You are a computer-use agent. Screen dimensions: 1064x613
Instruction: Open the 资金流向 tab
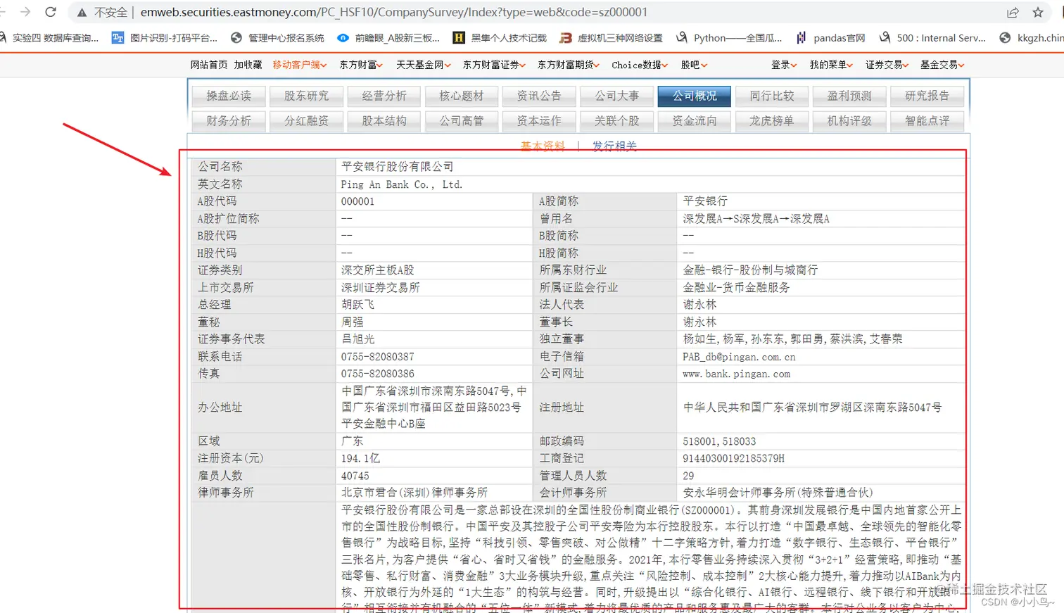(695, 121)
